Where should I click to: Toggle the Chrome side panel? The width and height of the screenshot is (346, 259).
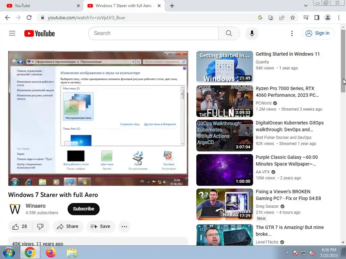[x=317, y=18]
